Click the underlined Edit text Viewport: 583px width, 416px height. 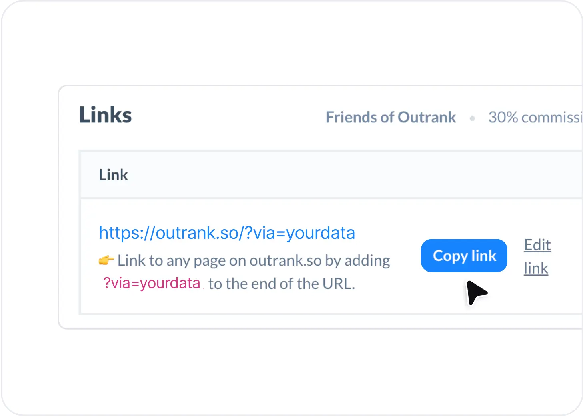click(537, 245)
